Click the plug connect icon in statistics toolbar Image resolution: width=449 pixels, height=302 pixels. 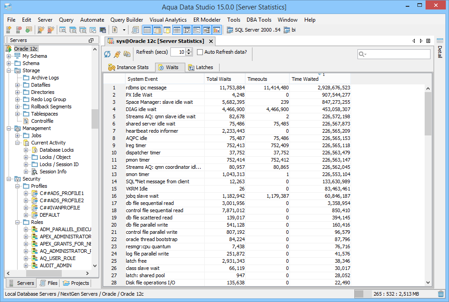click(x=117, y=54)
